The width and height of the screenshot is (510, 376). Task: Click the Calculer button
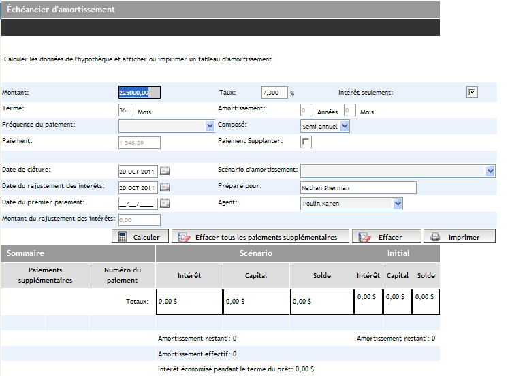coord(140,236)
